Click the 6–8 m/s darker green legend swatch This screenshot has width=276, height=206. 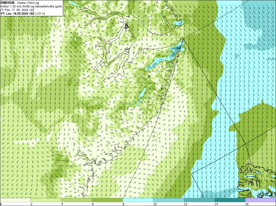[107, 200]
